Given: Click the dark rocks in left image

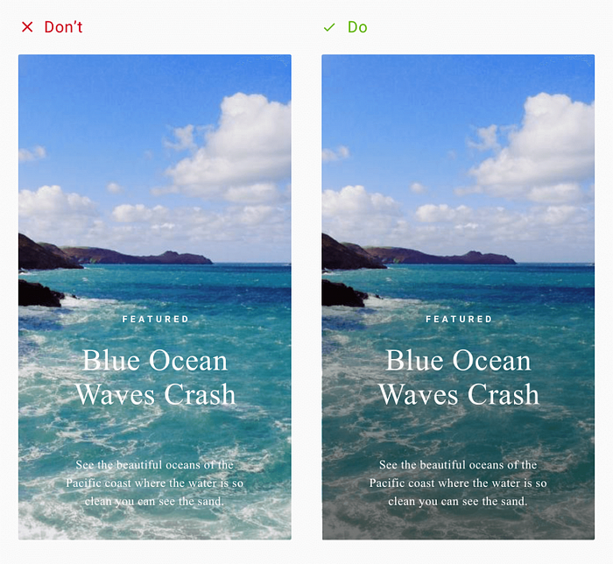Looking at the screenshot, I should (39, 293).
